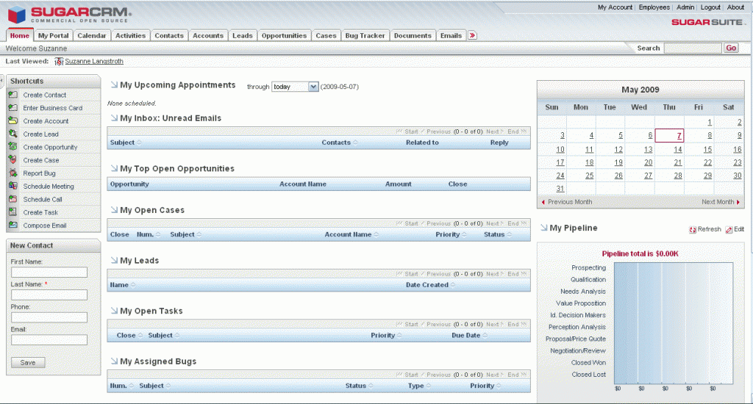The height and width of the screenshot is (404, 753).
Task: Collapse the My Inbox: Unread Emails section
Action: 114,118
